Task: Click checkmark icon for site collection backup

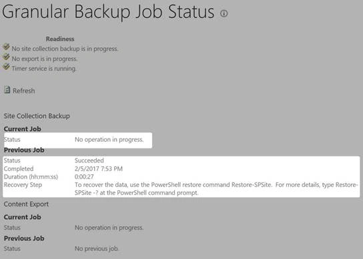Action: click(x=6, y=47)
